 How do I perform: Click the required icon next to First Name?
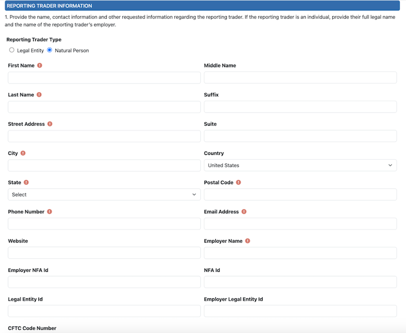(40, 66)
